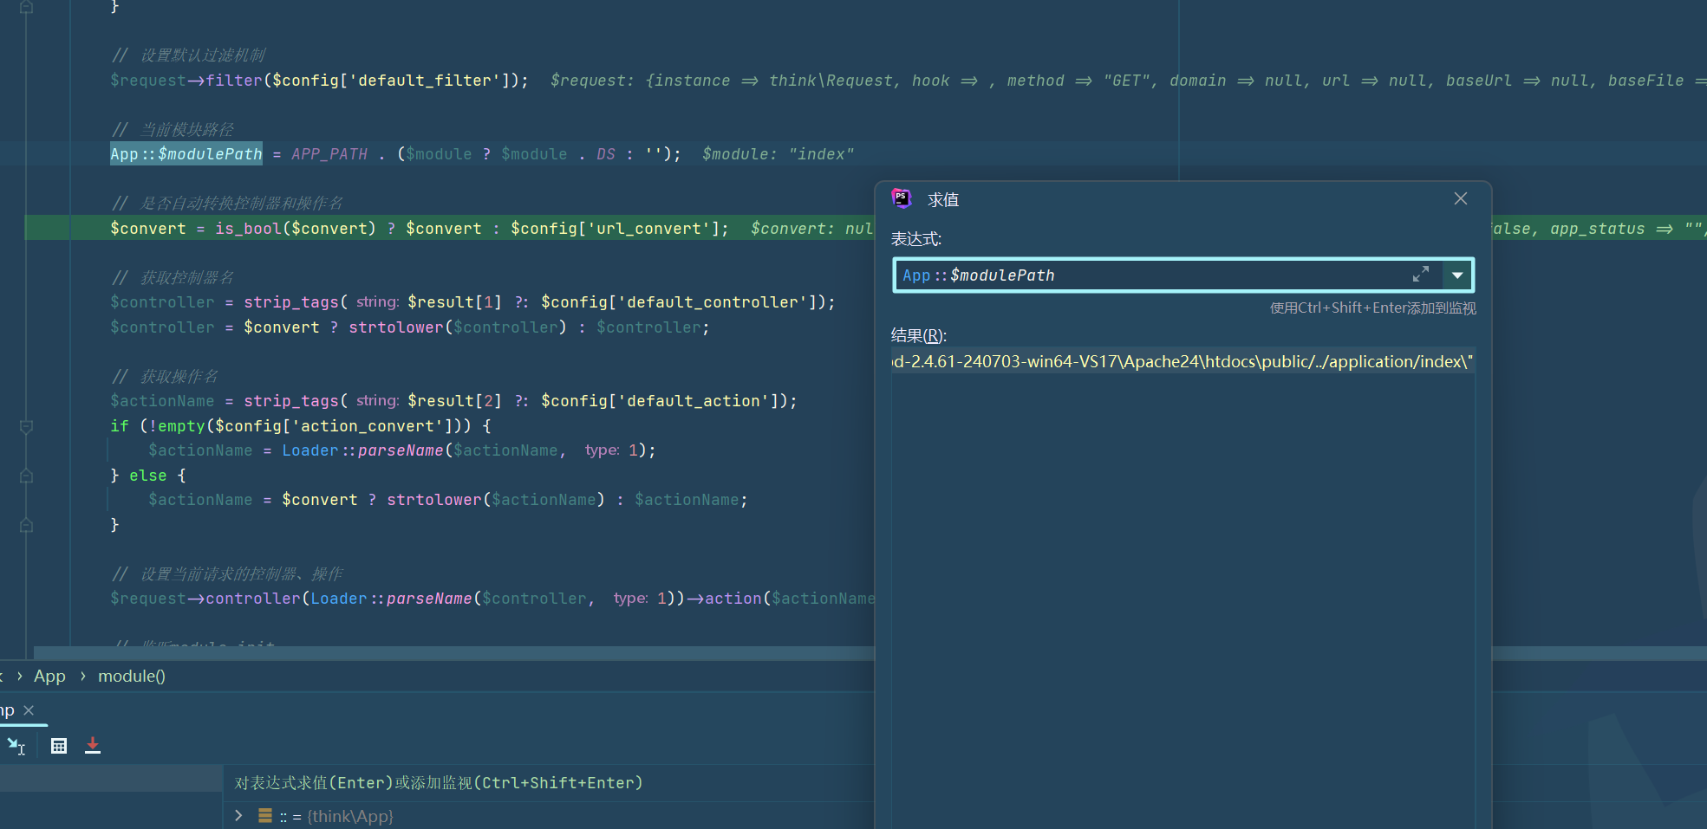Click strtolower($actionName) in the else block
This screenshot has width=1707, height=829.
[x=496, y=499]
